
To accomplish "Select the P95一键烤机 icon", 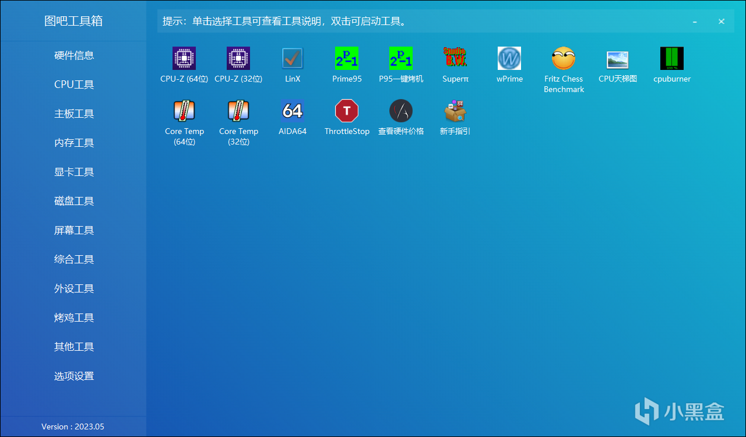I will point(401,58).
